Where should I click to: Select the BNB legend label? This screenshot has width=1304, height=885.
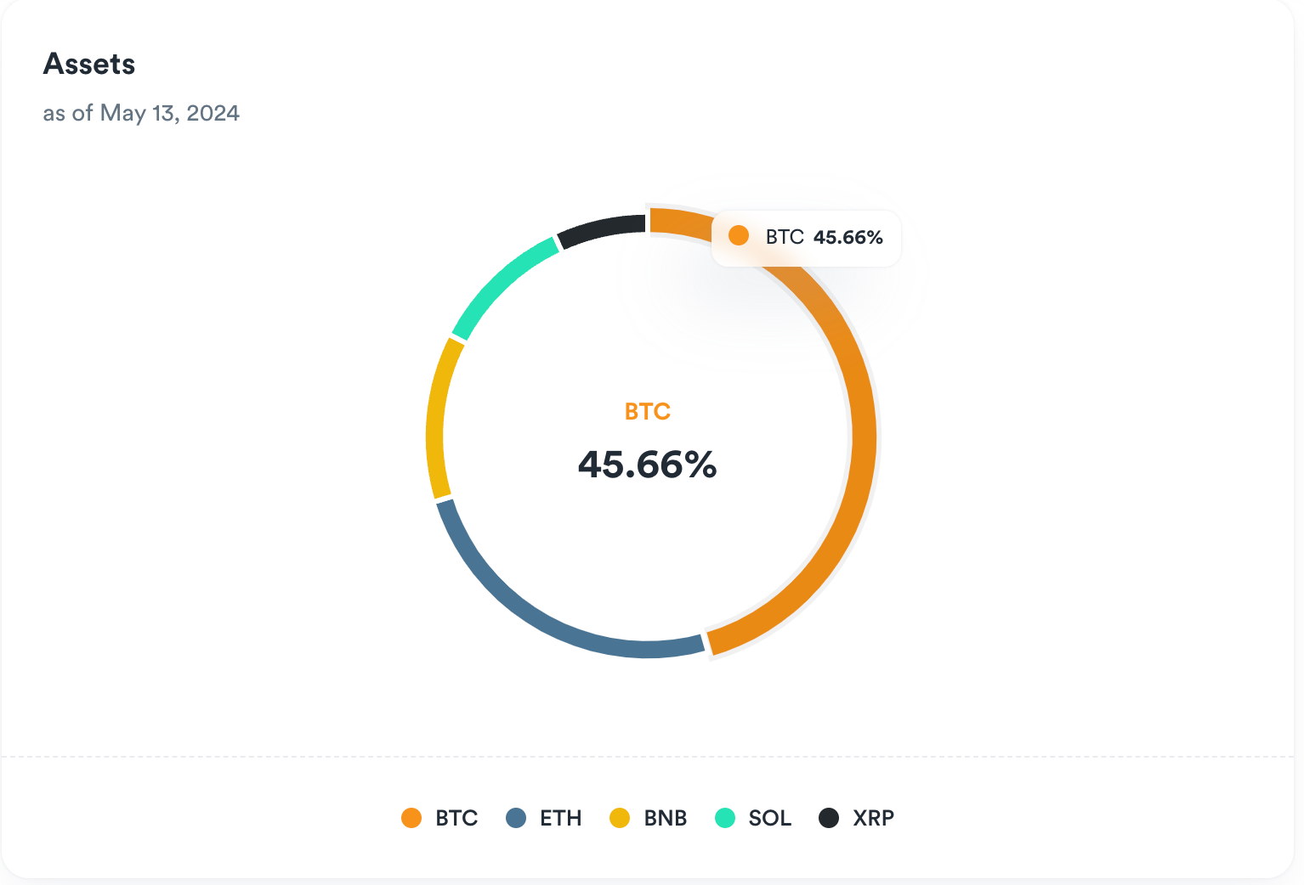click(666, 818)
